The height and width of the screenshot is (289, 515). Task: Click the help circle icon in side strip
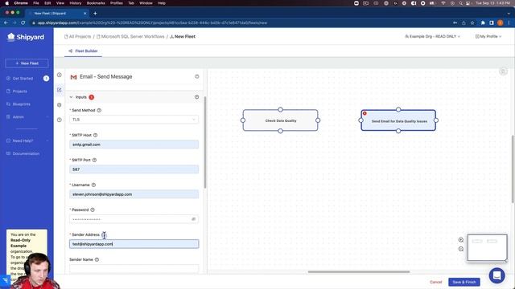59,120
